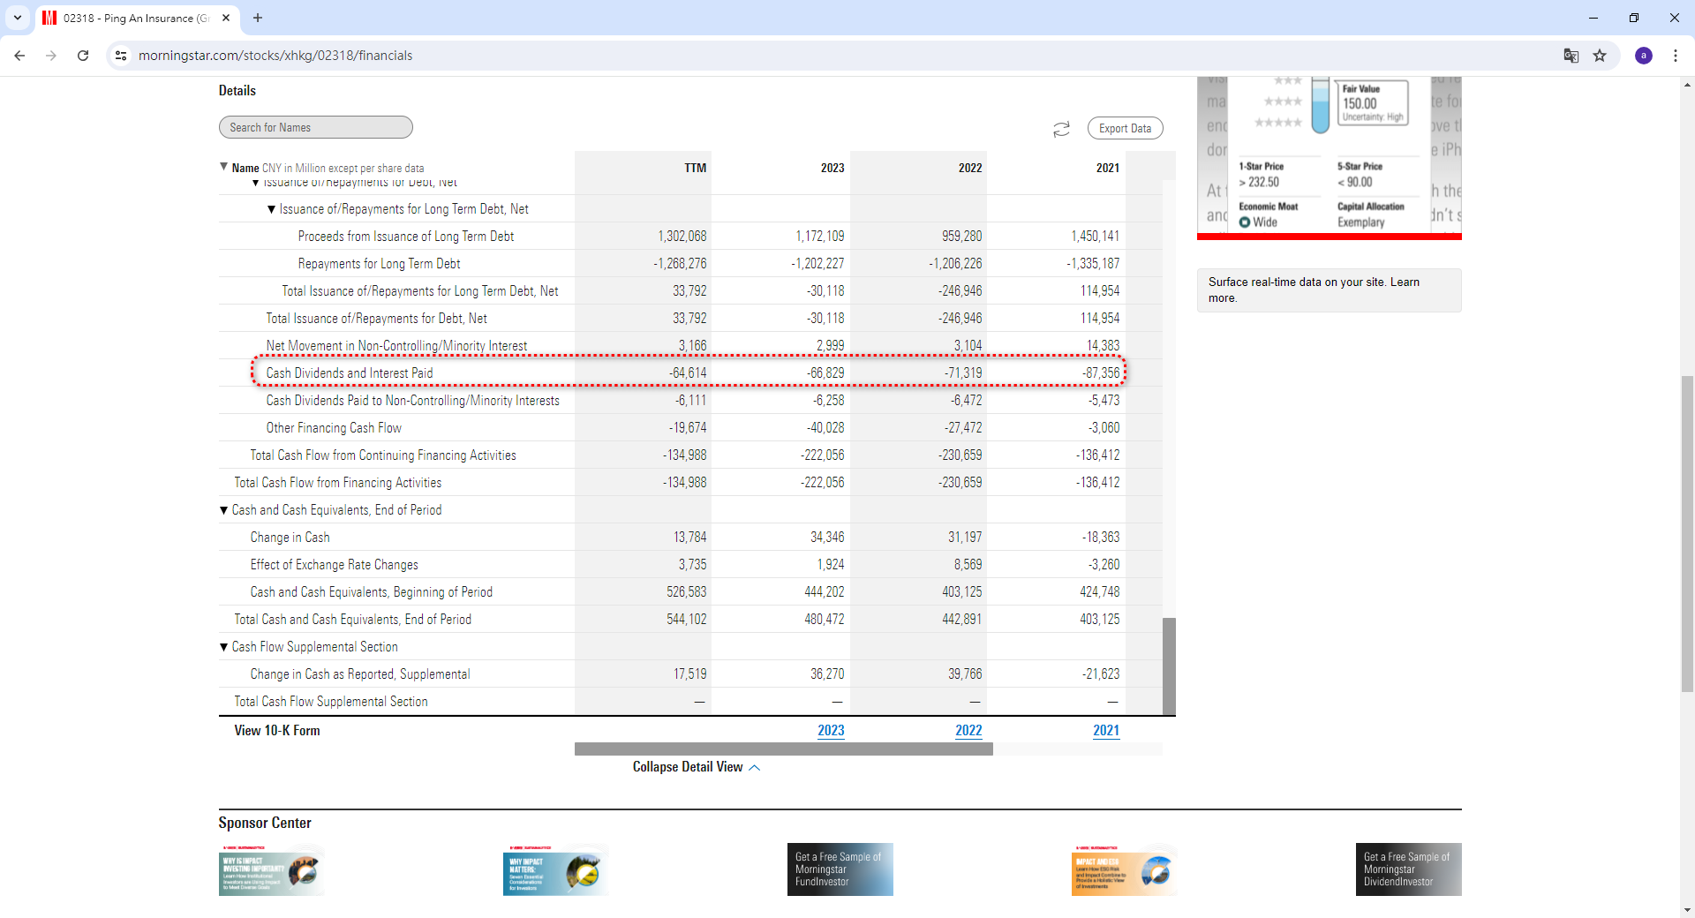The height and width of the screenshot is (918, 1695).
Task: Open the Why Impact Matters sponsor thumbnail
Action: (x=556, y=870)
